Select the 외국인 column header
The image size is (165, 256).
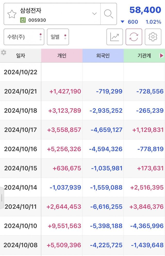point(103,56)
